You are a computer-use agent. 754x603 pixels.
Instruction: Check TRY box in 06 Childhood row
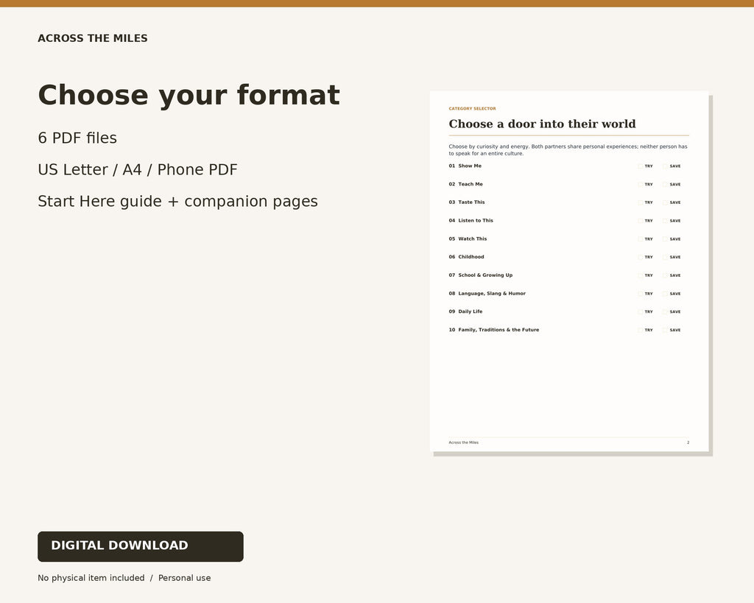641,257
